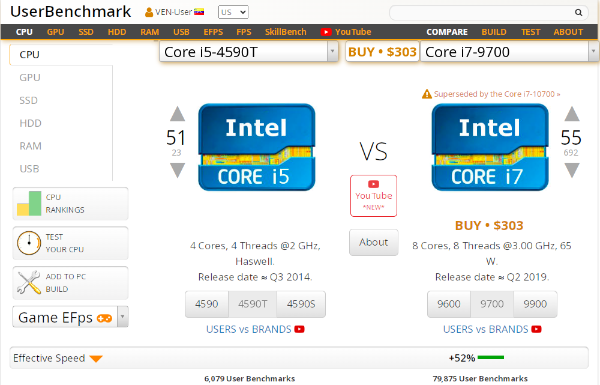Open the Game EFps dropdown arrow
Image resolution: width=600 pixels, height=385 pixels.
(122, 317)
